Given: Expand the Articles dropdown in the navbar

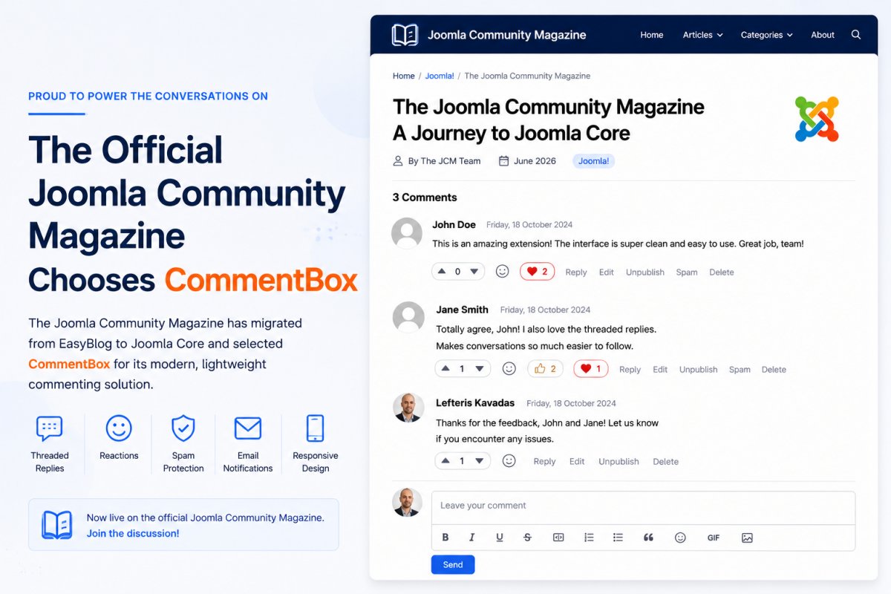Looking at the screenshot, I should [702, 35].
